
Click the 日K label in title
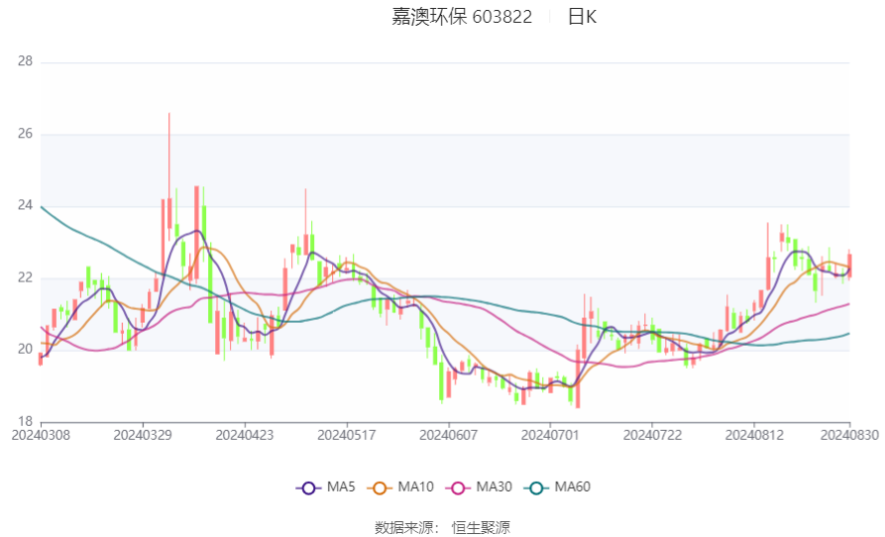click(x=582, y=17)
